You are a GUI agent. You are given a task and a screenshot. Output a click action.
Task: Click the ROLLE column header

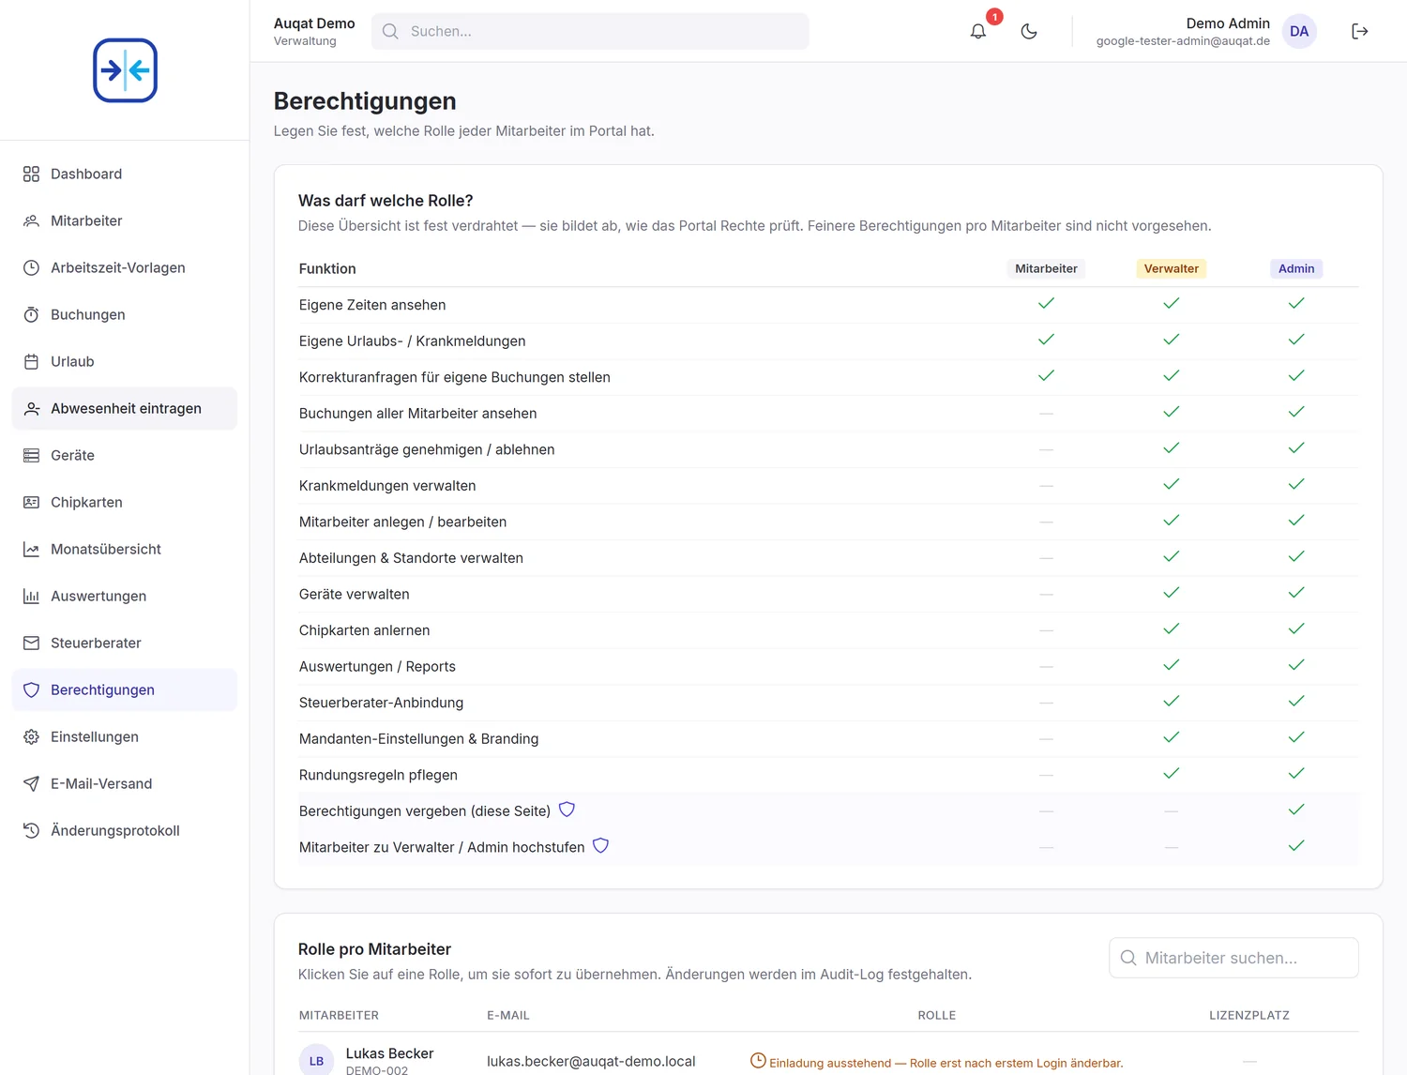click(x=936, y=1015)
